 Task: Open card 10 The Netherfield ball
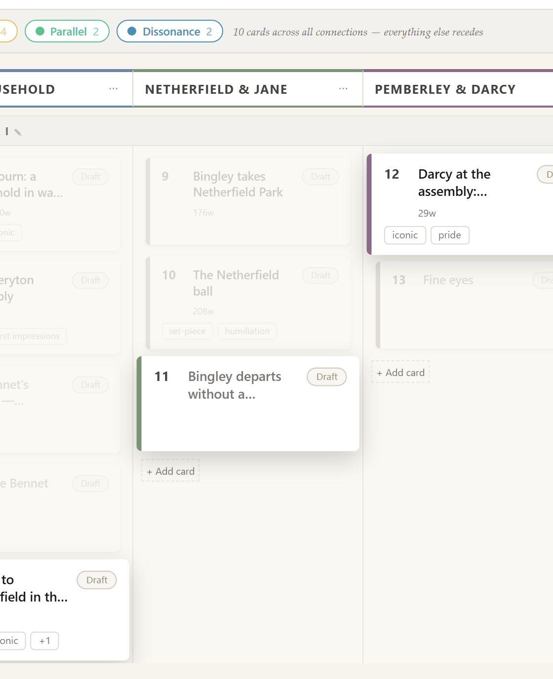pyautogui.click(x=248, y=303)
